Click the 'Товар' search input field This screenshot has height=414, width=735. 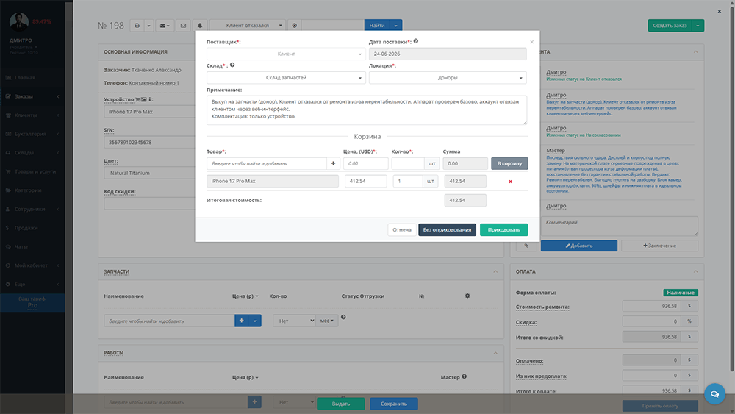point(266,164)
